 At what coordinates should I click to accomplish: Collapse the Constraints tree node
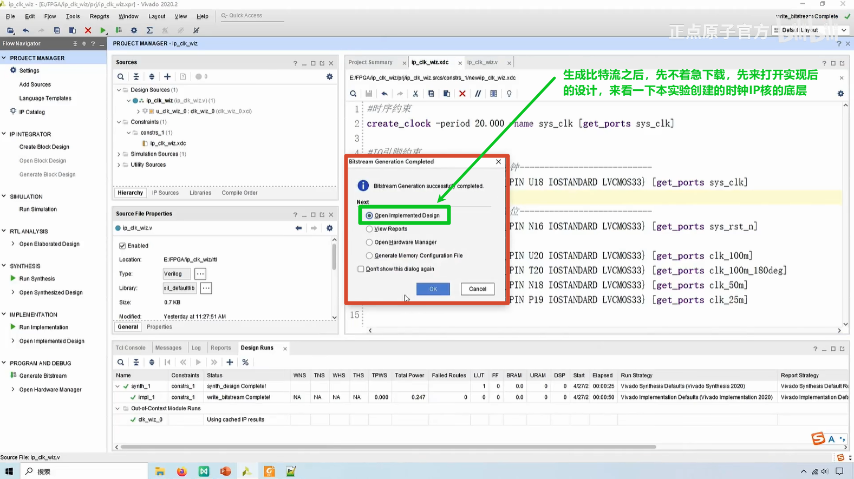click(x=119, y=122)
